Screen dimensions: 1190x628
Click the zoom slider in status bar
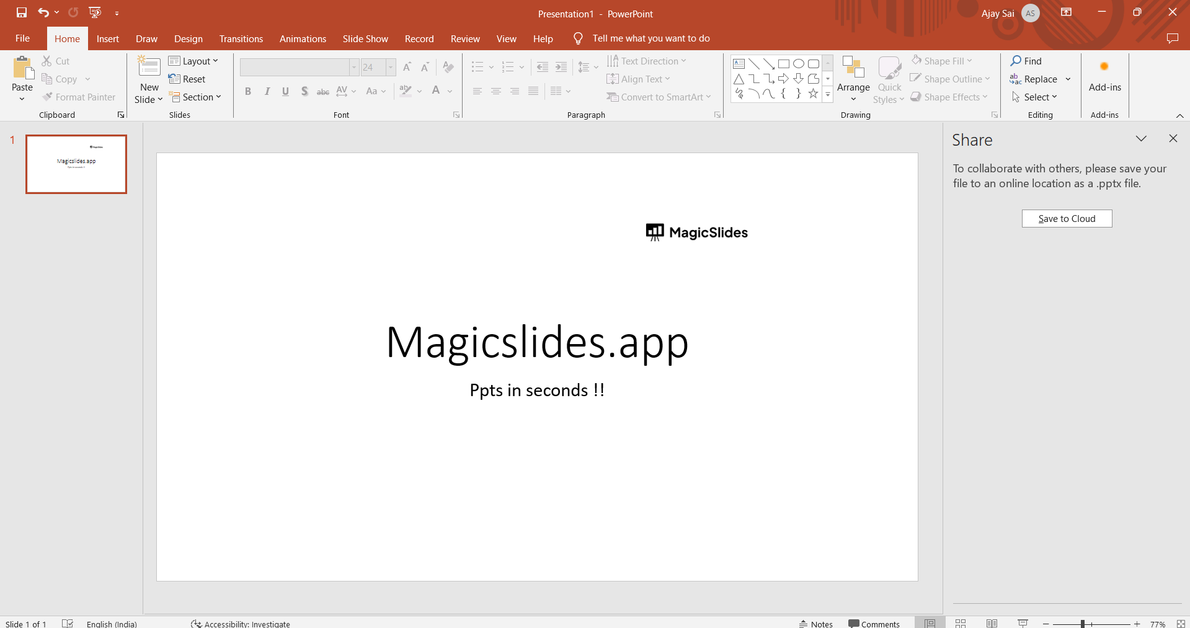click(1083, 624)
